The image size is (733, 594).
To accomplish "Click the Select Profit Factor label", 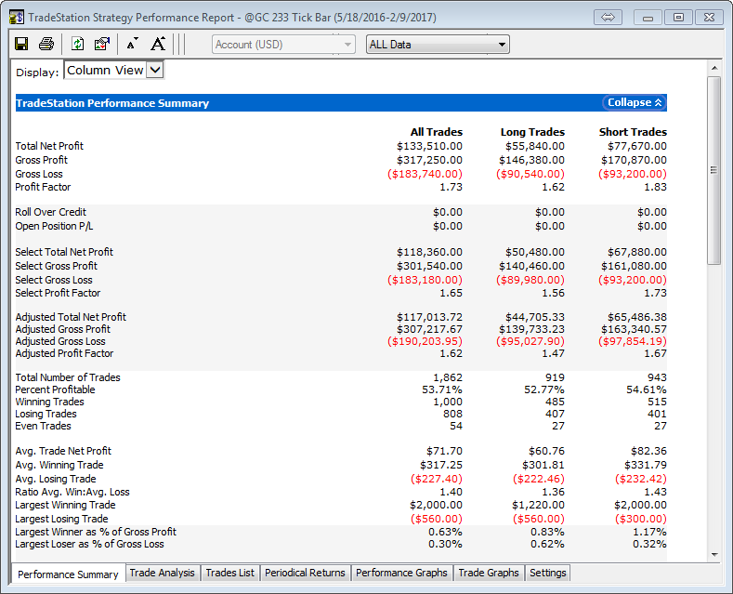I will click(58, 293).
